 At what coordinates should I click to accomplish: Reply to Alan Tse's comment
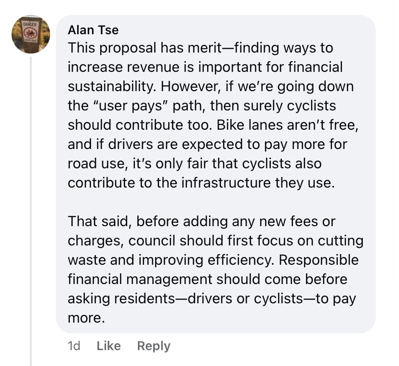tap(154, 346)
